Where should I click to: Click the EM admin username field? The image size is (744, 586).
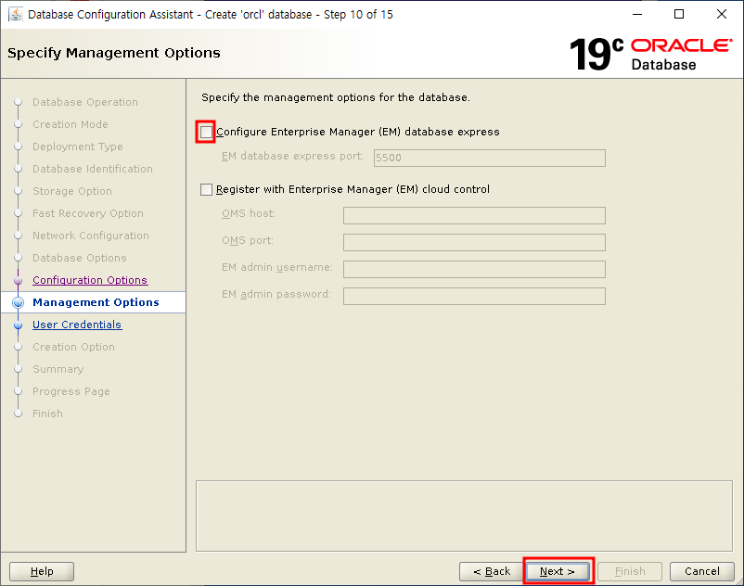[x=474, y=269]
